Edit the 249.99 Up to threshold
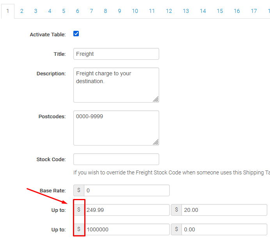The width and height of the screenshot is (270, 238). 127,210
